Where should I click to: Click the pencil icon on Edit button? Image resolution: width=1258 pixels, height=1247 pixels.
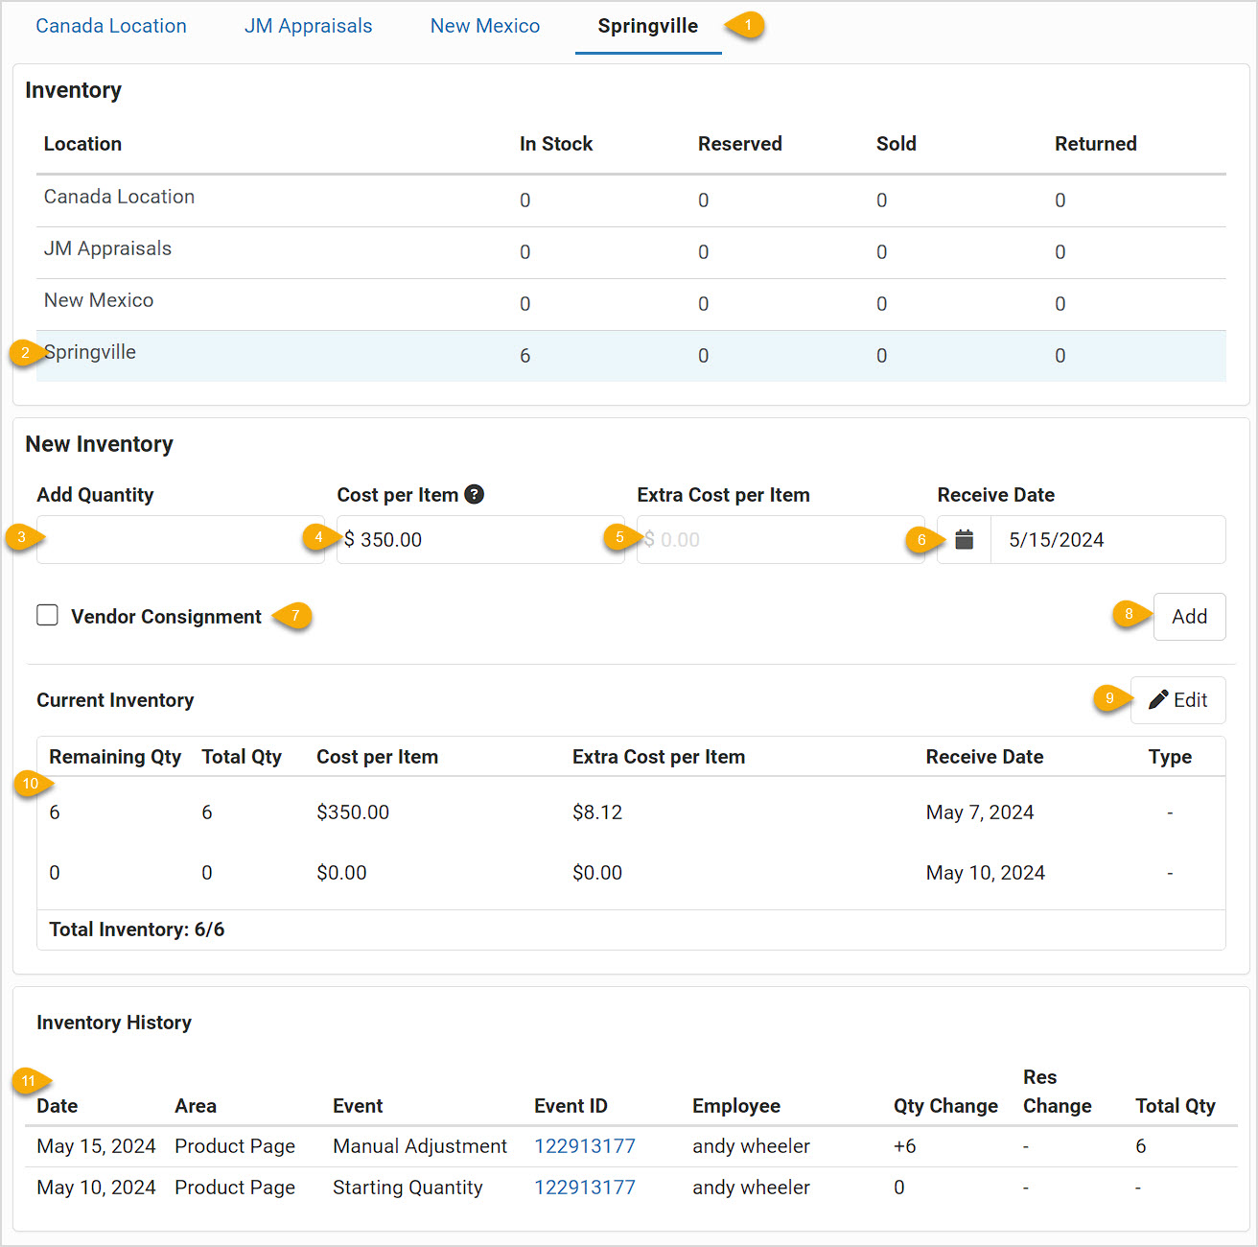[1158, 699]
